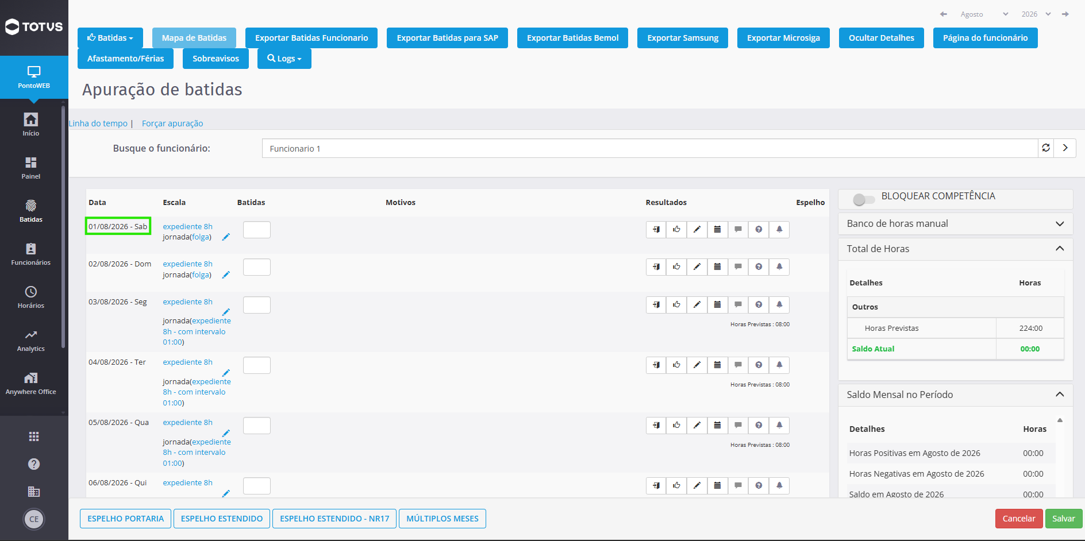
Task: Click the employee search field
Action: point(650,148)
